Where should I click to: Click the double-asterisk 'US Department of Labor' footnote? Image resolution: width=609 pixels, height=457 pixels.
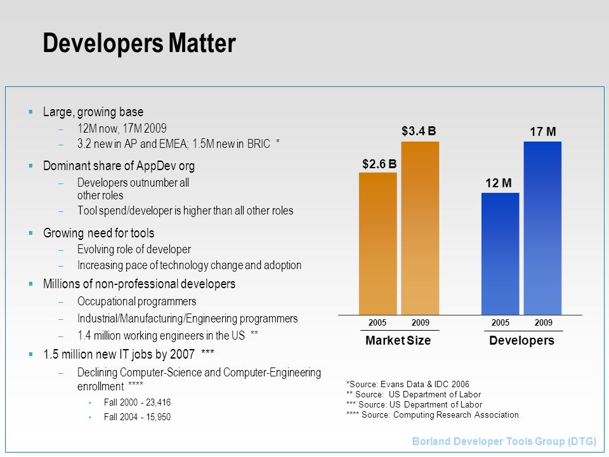coord(414,394)
